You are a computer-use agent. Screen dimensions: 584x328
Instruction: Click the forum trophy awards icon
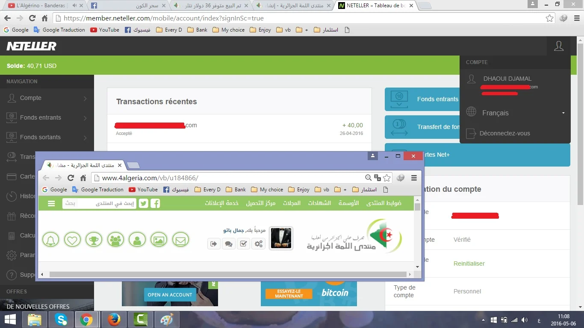click(94, 240)
